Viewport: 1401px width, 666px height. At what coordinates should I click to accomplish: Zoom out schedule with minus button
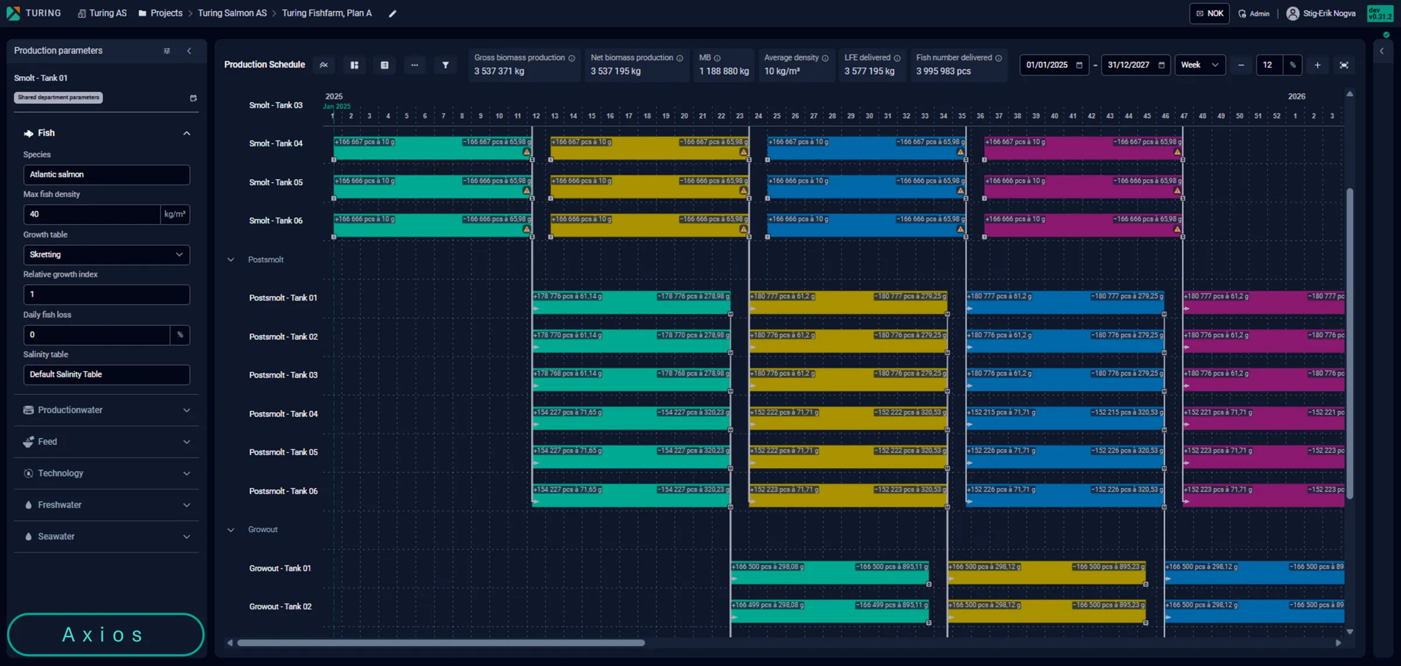tap(1241, 65)
